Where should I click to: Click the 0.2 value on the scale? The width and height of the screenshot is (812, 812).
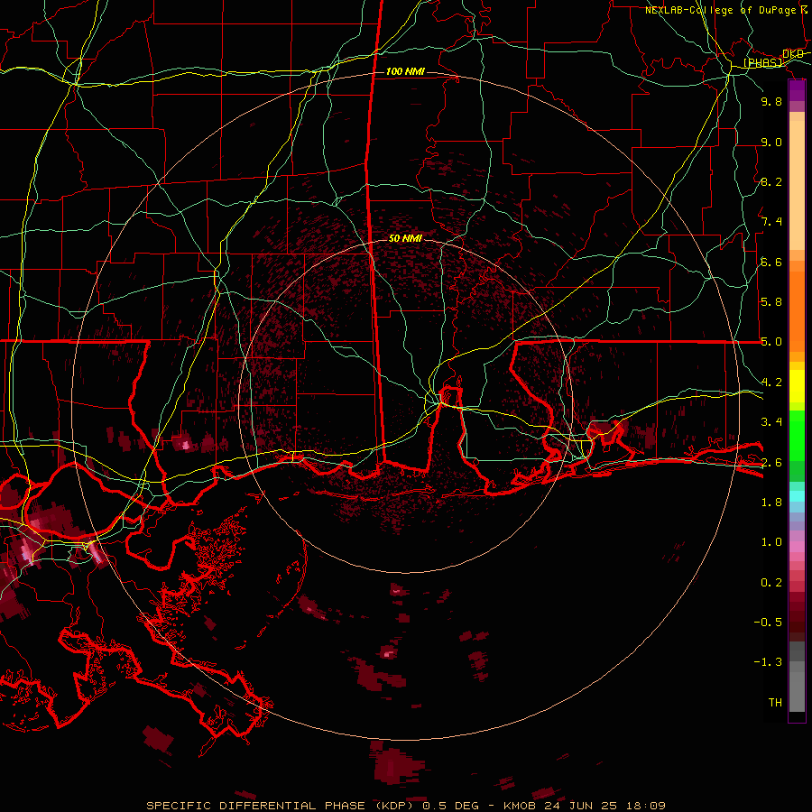pyautogui.click(x=771, y=583)
